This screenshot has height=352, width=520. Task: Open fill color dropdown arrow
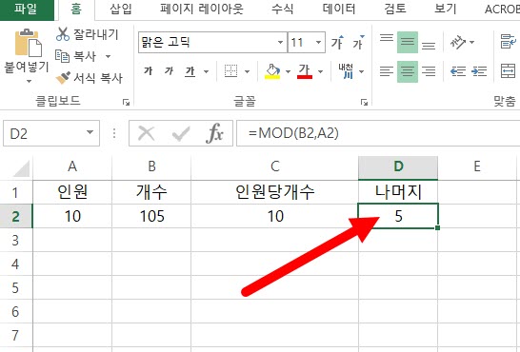point(288,71)
